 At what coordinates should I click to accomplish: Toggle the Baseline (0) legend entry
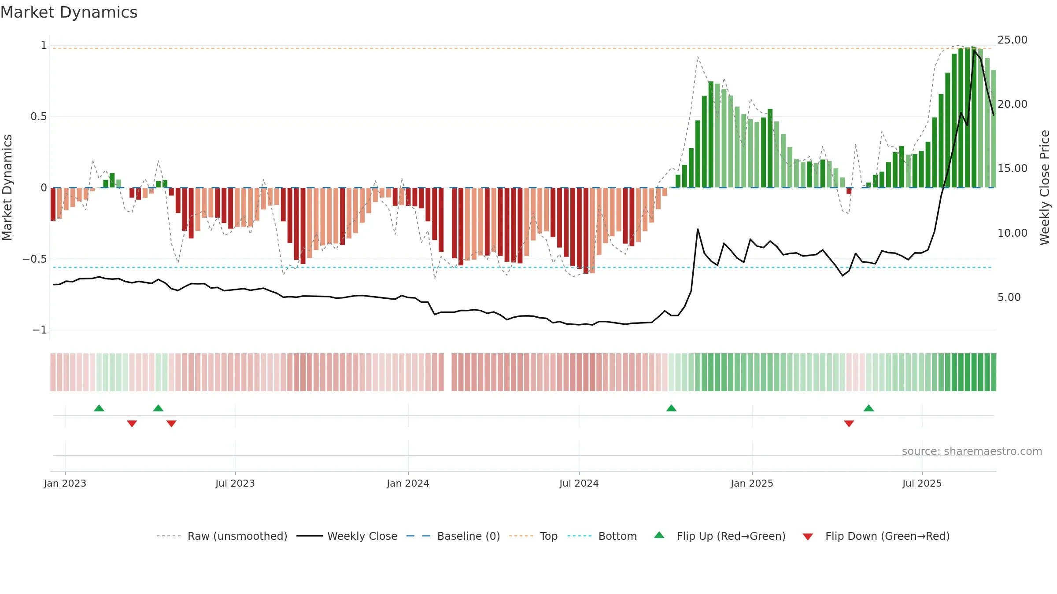pos(453,536)
